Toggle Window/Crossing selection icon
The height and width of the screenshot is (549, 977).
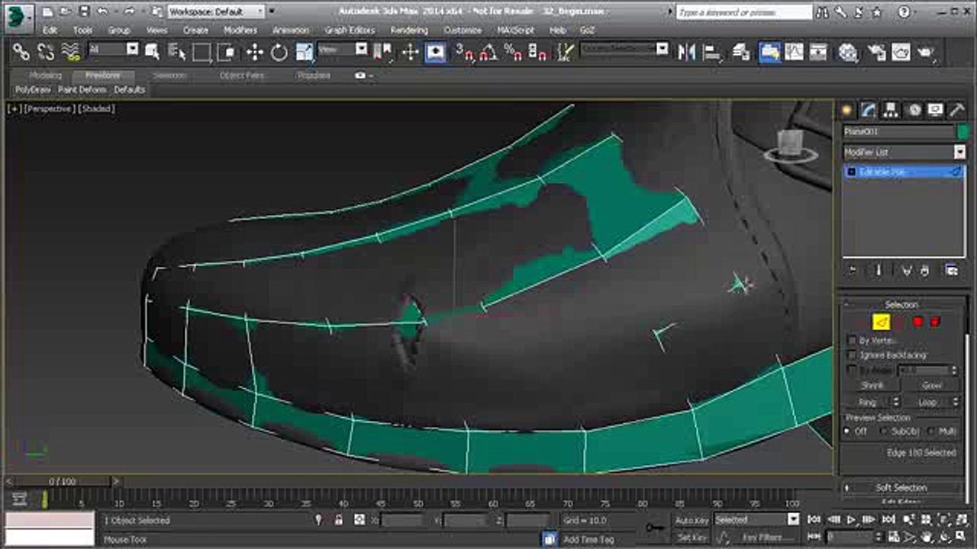point(226,52)
